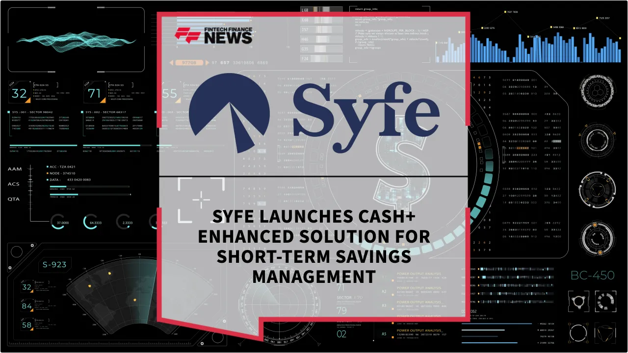Click the QTA label

tap(14, 199)
